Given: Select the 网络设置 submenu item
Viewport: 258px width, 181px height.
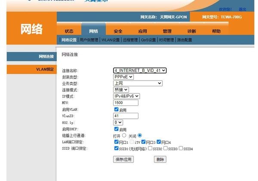Looking at the screenshot, I should pyautogui.click(x=69, y=40).
